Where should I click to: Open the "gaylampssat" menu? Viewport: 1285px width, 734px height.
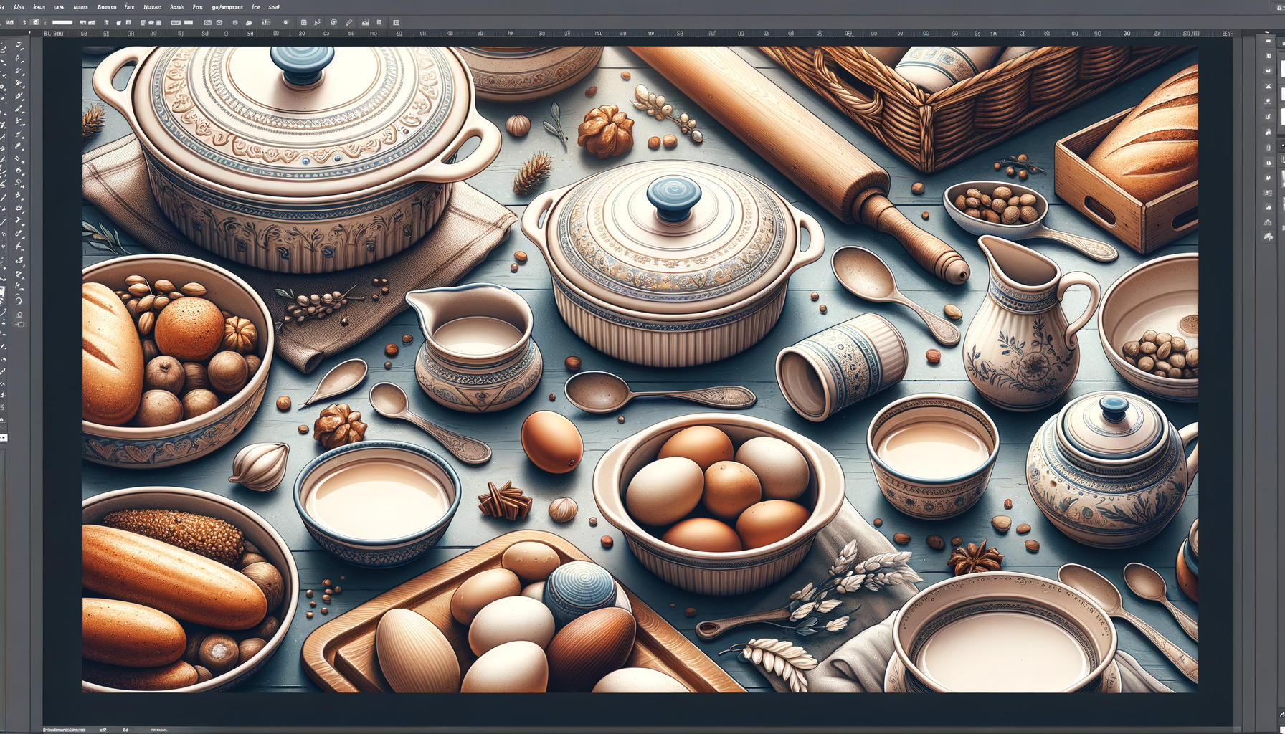pos(227,6)
